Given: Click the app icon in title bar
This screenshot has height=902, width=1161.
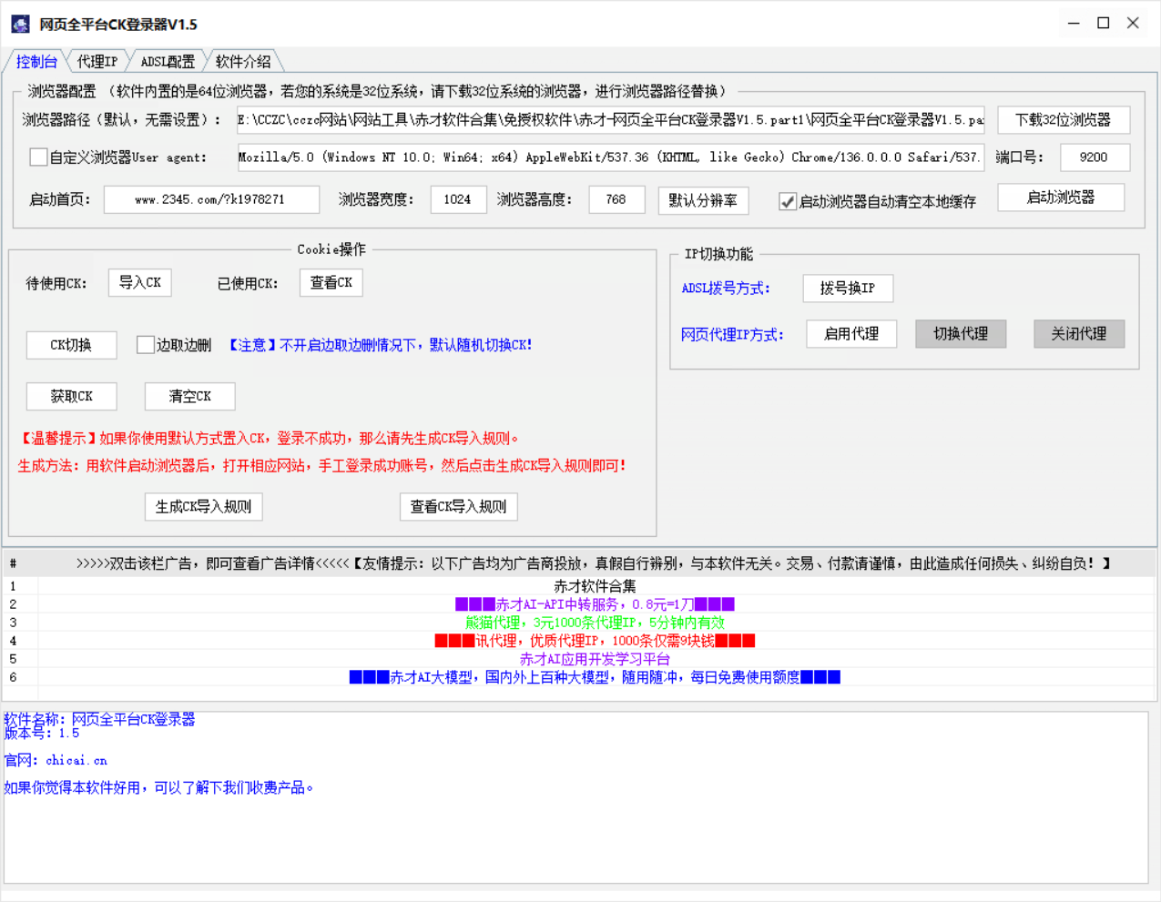Looking at the screenshot, I should (20, 24).
